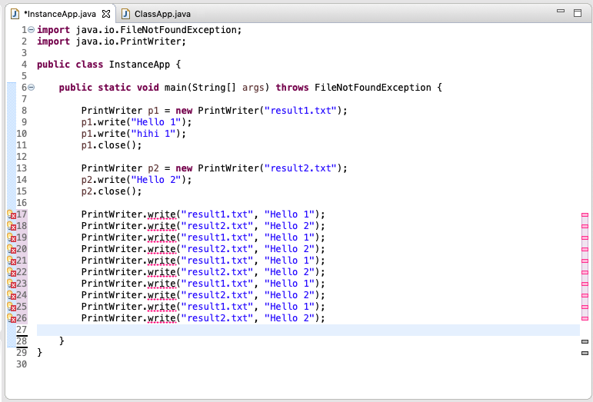This screenshot has width=593, height=402.
Task: Place cursor on p2.close() on line 15
Action: pyautogui.click(x=112, y=191)
